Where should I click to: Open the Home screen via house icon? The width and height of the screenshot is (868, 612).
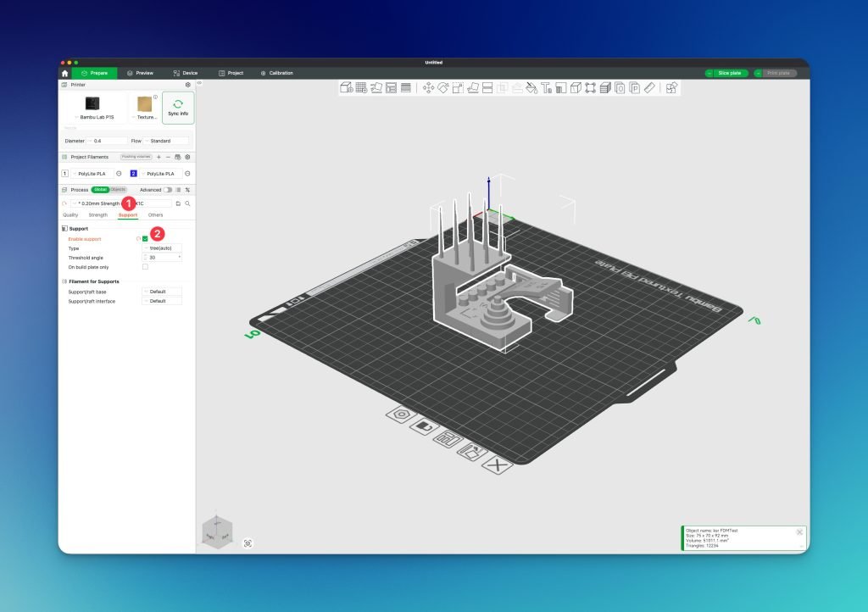(64, 74)
